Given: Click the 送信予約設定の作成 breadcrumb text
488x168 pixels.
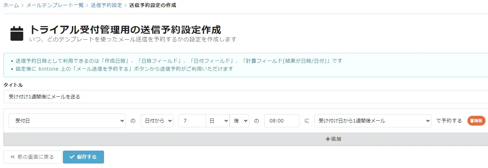Looking at the screenshot, I should point(153,5).
